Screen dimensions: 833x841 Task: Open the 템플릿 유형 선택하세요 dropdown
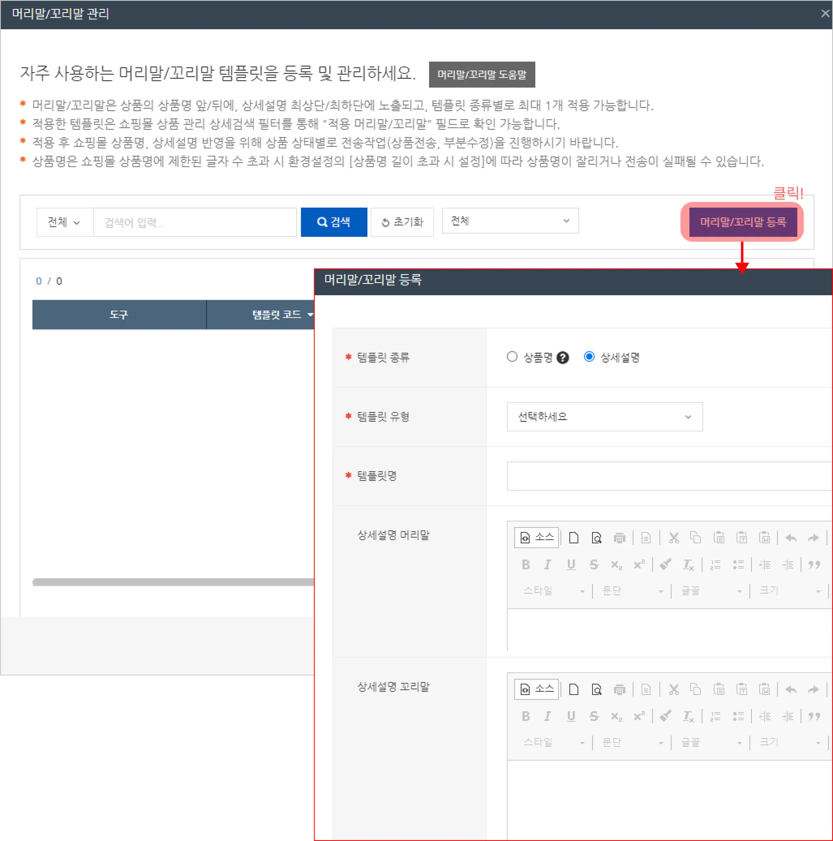click(x=604, y=416)
